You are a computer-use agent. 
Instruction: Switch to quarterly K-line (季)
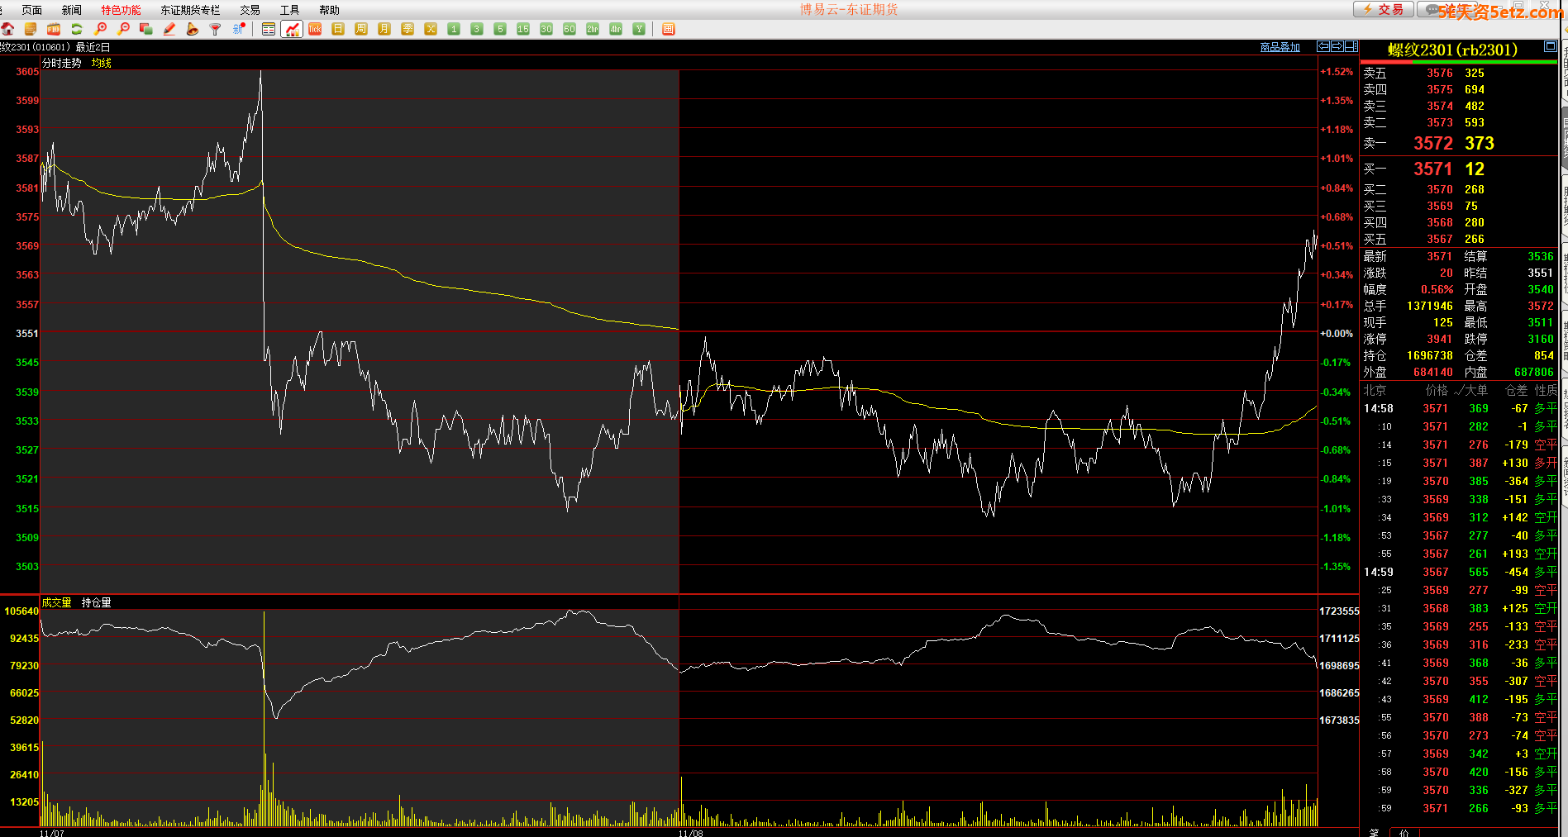[407, 29]
